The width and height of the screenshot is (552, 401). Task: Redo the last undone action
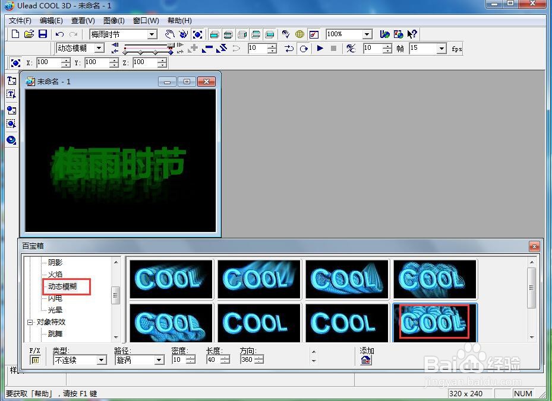[x=73, y=34]
